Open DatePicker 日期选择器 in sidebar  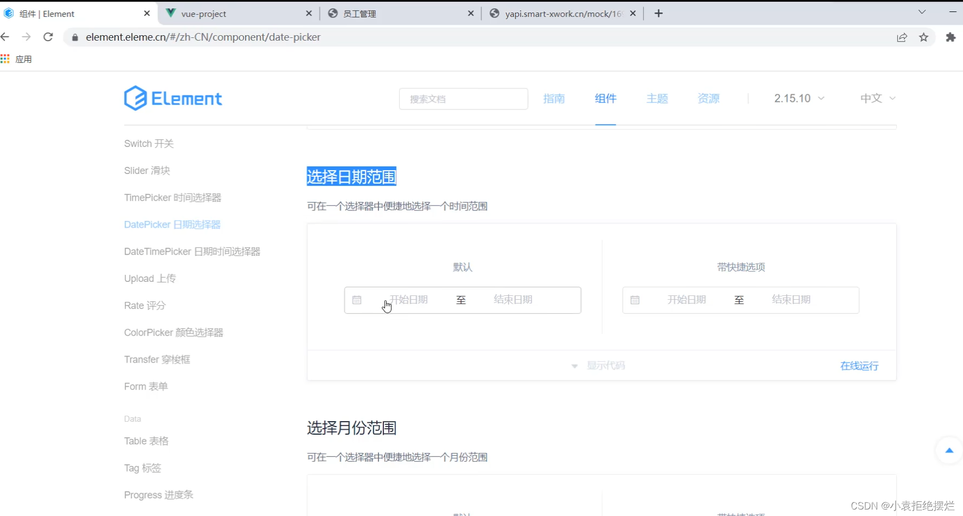[172, 224]
